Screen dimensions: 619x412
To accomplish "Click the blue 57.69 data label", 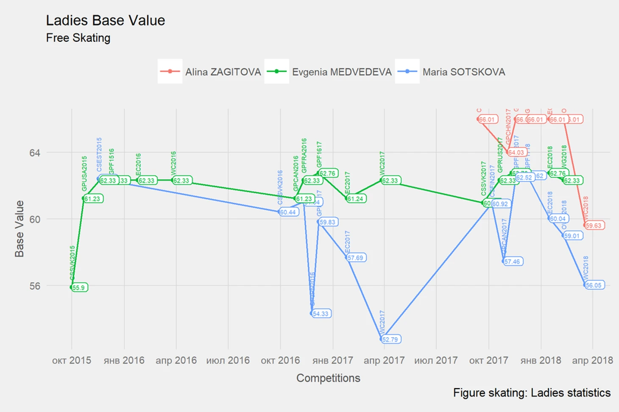I will click(x=356, y=258).
